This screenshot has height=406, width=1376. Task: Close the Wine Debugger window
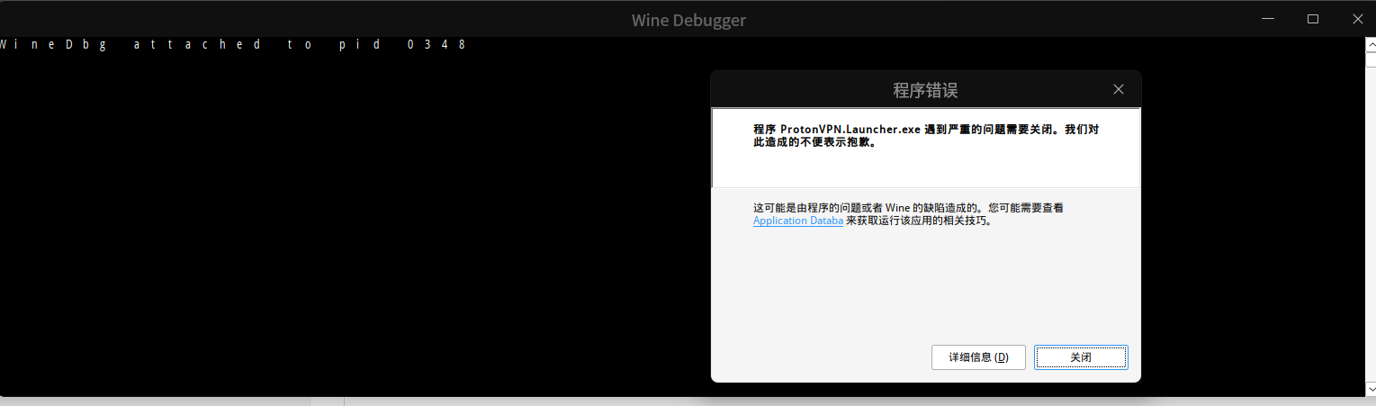click(x=1357, y=19)
